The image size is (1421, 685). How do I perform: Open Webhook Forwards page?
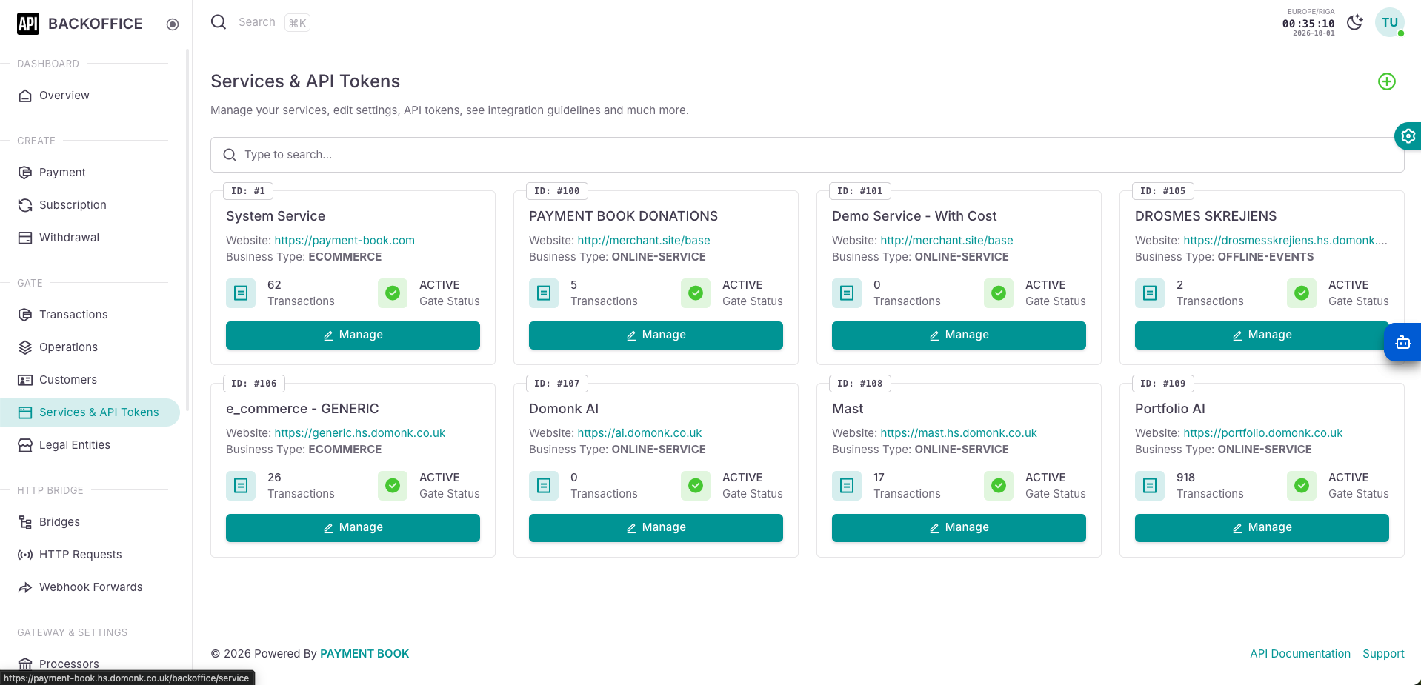(x=90, y=587)
